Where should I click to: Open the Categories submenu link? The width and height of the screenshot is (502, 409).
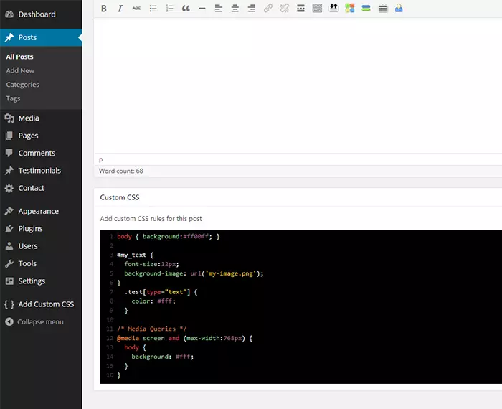tap(22, 85)
